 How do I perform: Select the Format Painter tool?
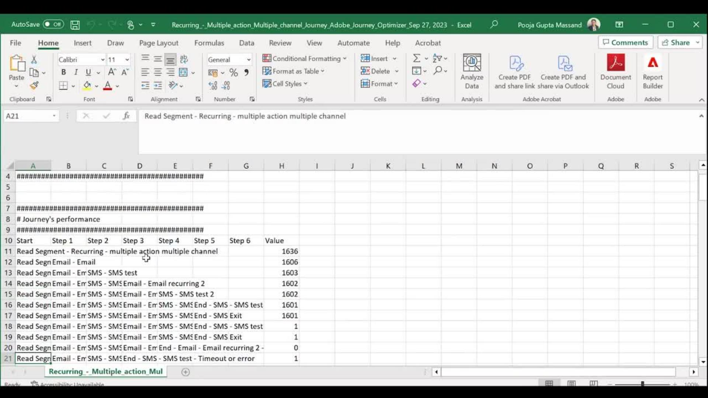(x=34, y=85)
